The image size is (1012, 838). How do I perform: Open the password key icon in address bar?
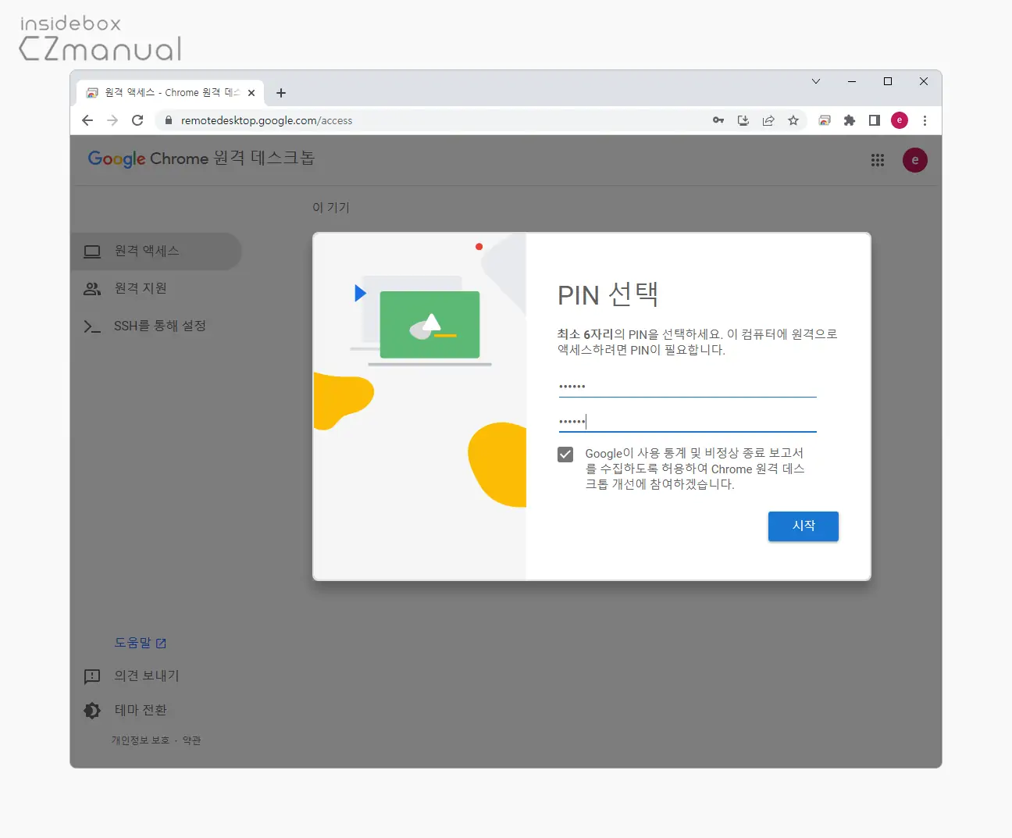tap(718, 120)
